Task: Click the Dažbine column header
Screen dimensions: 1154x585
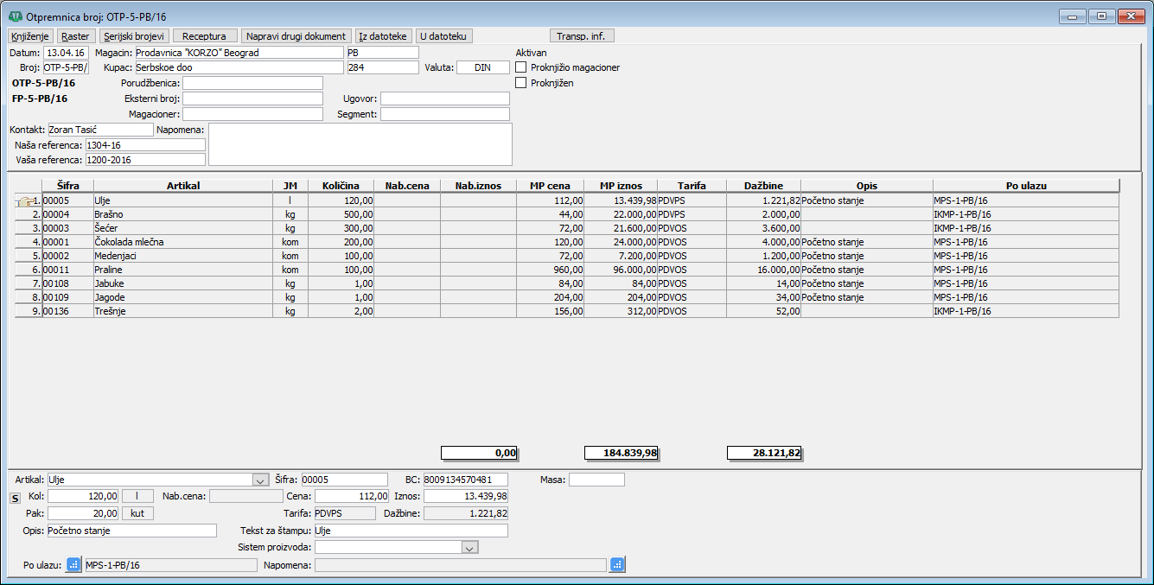Action: coord(763,186)
